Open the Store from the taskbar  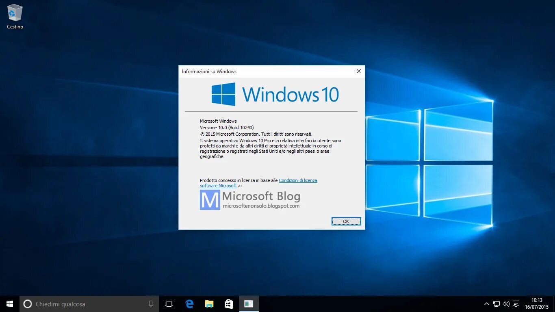coord(229,304)
